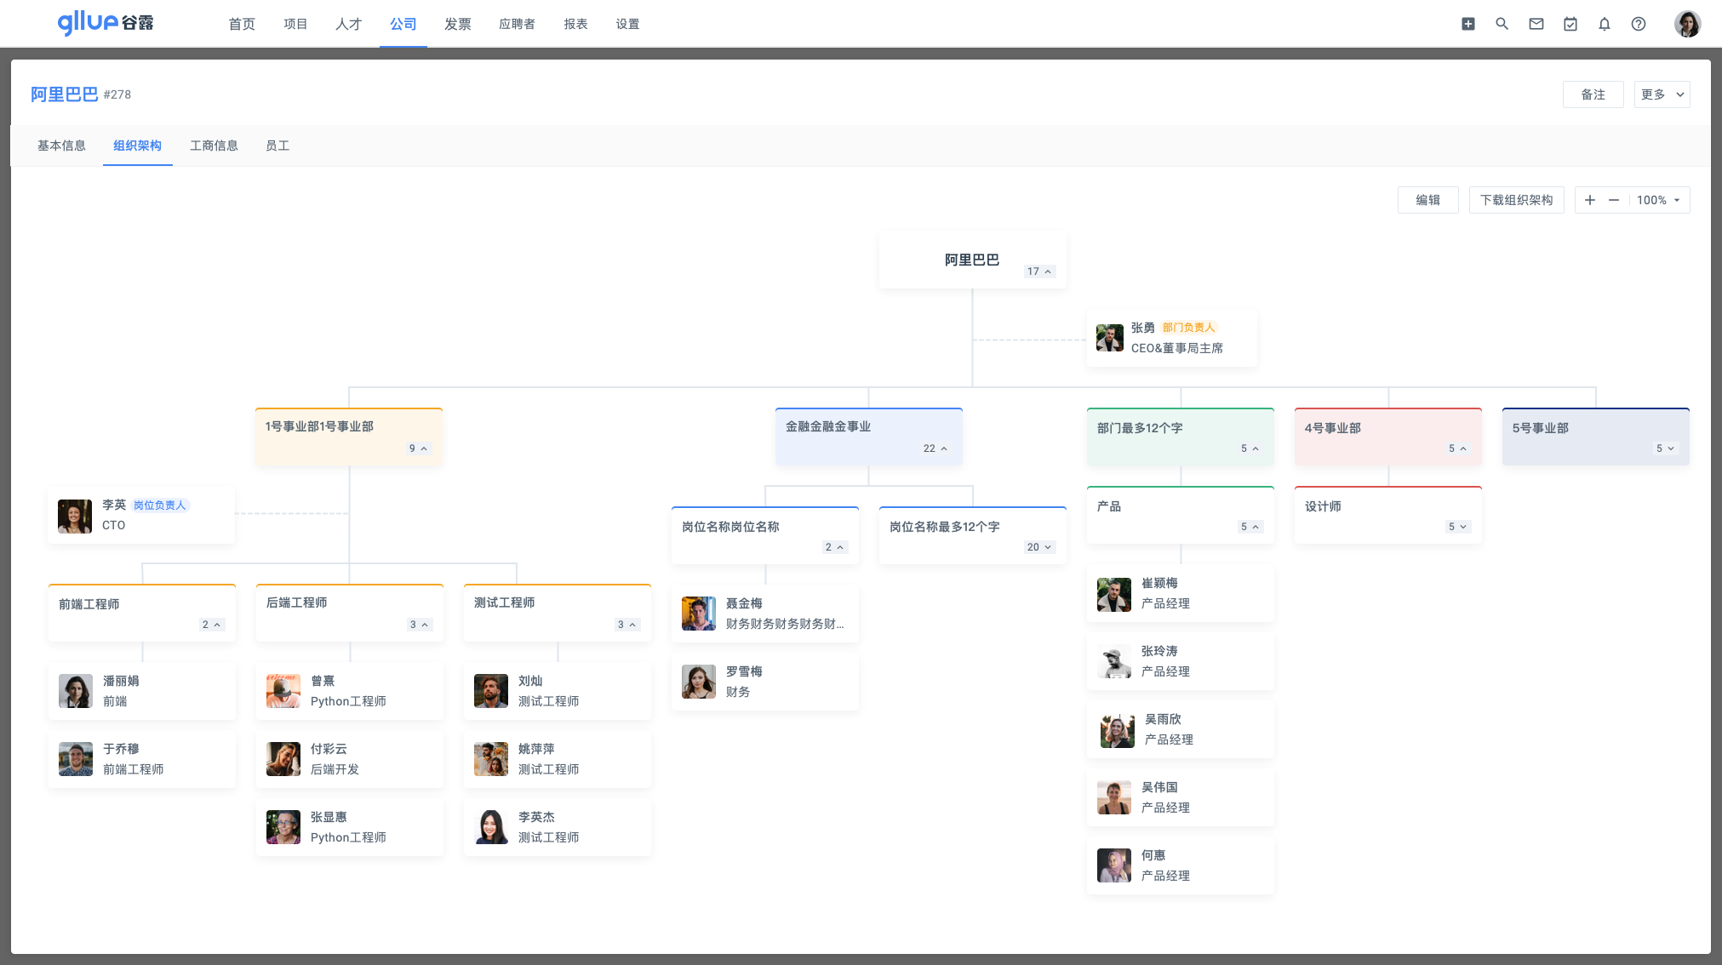Zoom in with the plus icon on the chart
The image size is (1722, 965).
[x=1589, y=200]
